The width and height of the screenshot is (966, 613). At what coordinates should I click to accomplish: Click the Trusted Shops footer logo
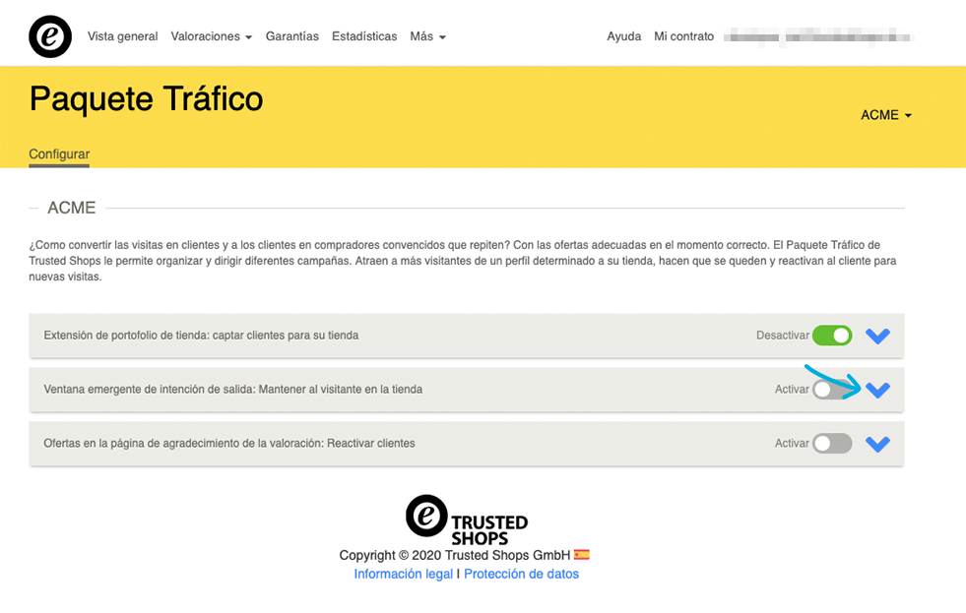click(x=467, y=521)
